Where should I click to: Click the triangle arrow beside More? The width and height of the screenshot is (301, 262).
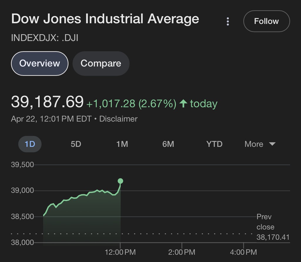pyautogui.click(x=272, y=144)
